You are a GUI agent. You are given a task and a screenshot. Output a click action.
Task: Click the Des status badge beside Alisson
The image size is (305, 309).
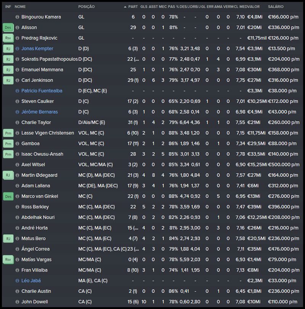(x=8, y=27)
